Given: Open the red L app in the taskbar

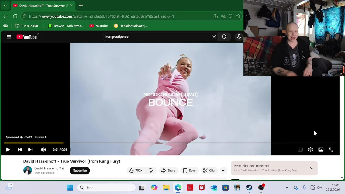Looking at the screenshot, I should [190, 188].
